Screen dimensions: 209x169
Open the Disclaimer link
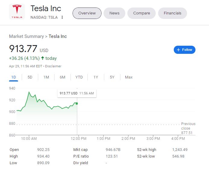tap(53, 66)
